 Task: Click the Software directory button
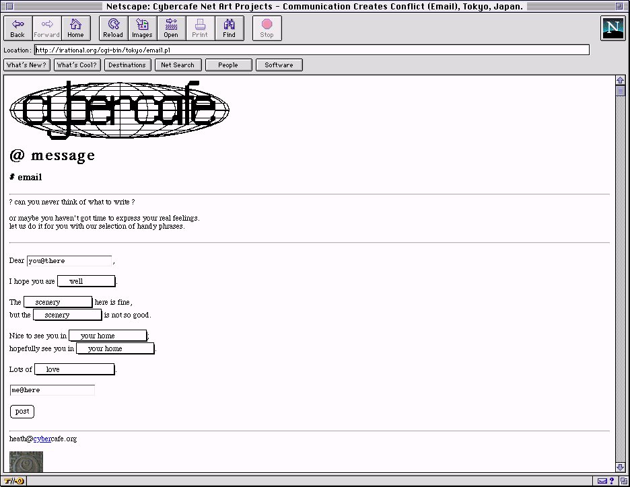(279, 65)
